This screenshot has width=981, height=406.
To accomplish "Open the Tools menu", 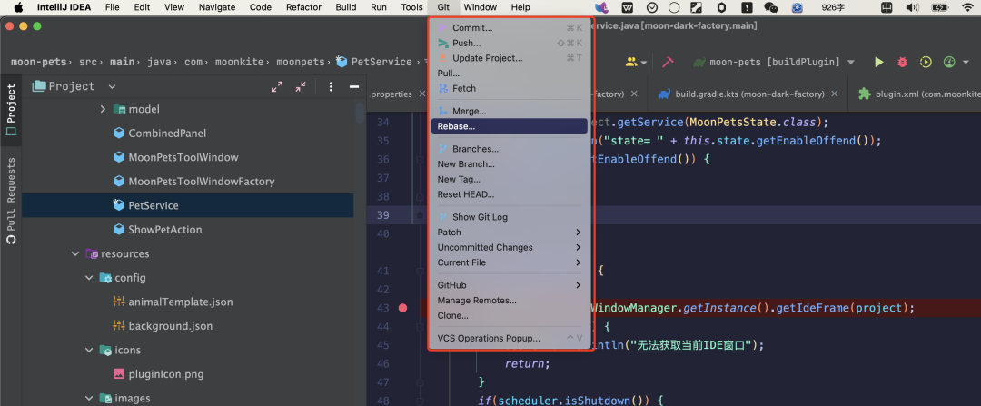I will (x=411, y=7).
